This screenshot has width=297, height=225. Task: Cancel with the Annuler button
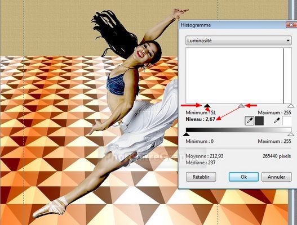point(276,177)
